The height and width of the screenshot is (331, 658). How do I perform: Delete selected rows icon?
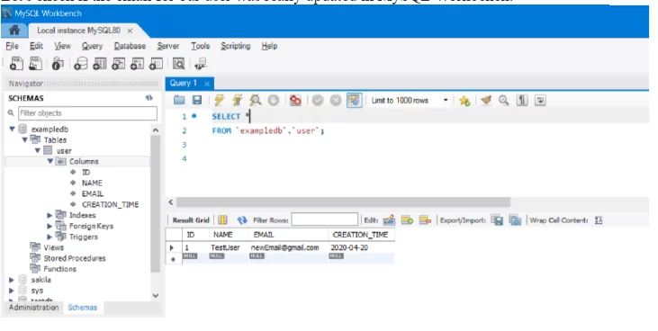point(425,219)
